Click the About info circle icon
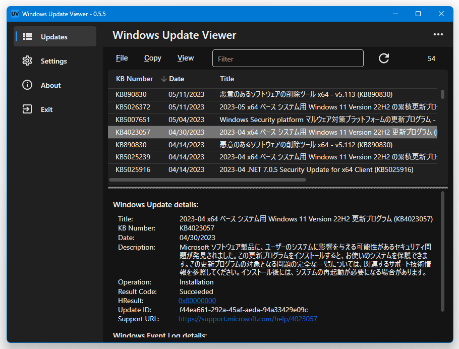 27,85
